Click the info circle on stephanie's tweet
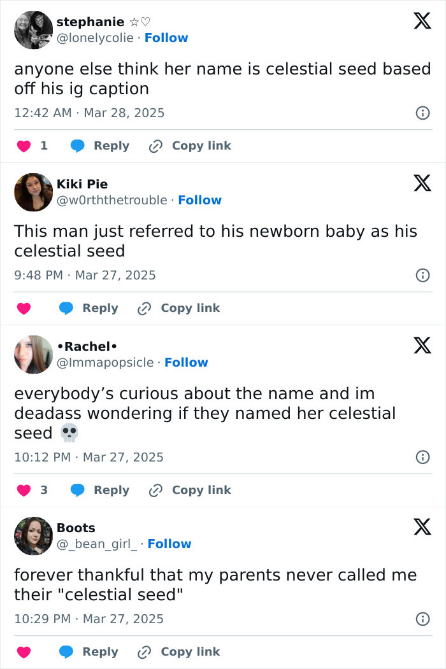 tap(422, 113)
